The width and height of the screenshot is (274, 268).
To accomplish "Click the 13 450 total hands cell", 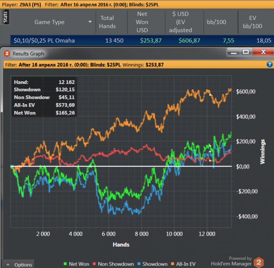I will click(x=114, y=41).
